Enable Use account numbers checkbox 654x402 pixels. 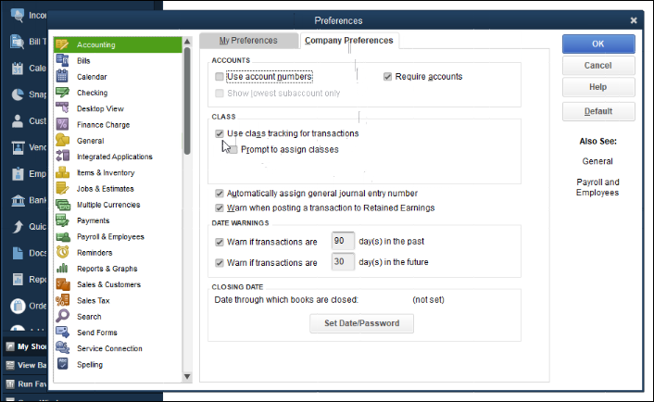pyautogui.click(x=220, y=76)
